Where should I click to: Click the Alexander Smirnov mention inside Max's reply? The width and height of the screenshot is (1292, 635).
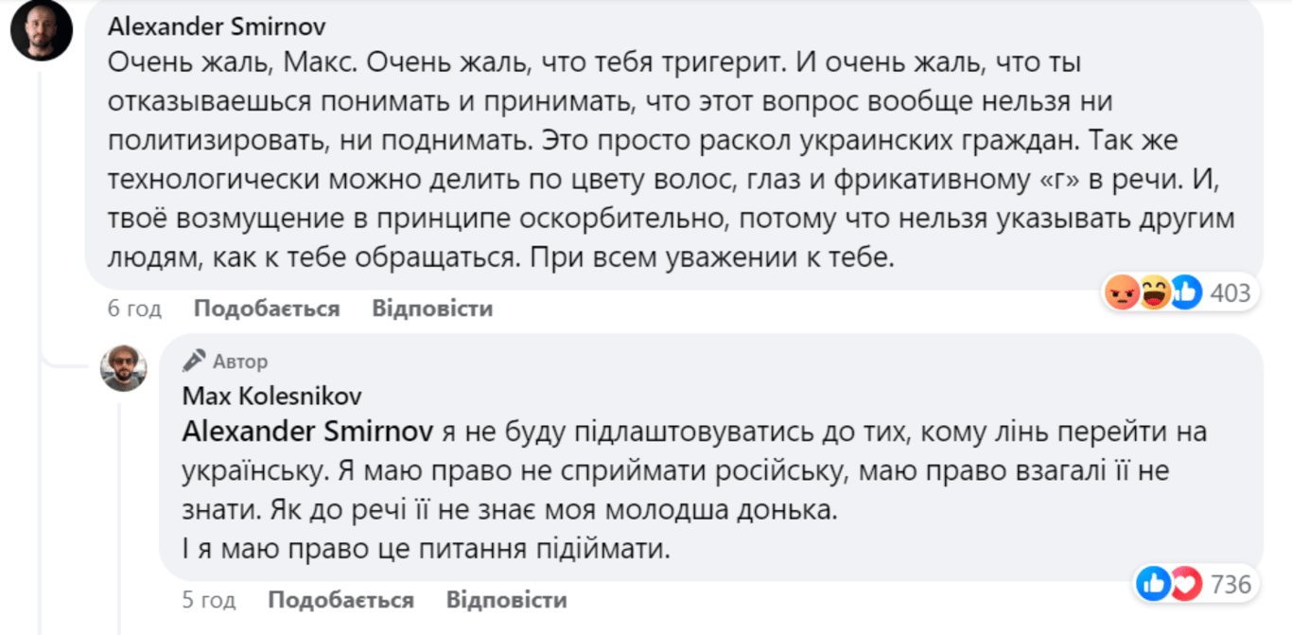[x=307, y=432]
